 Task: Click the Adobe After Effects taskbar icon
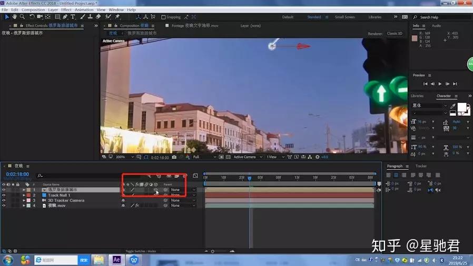pos(116,260)
